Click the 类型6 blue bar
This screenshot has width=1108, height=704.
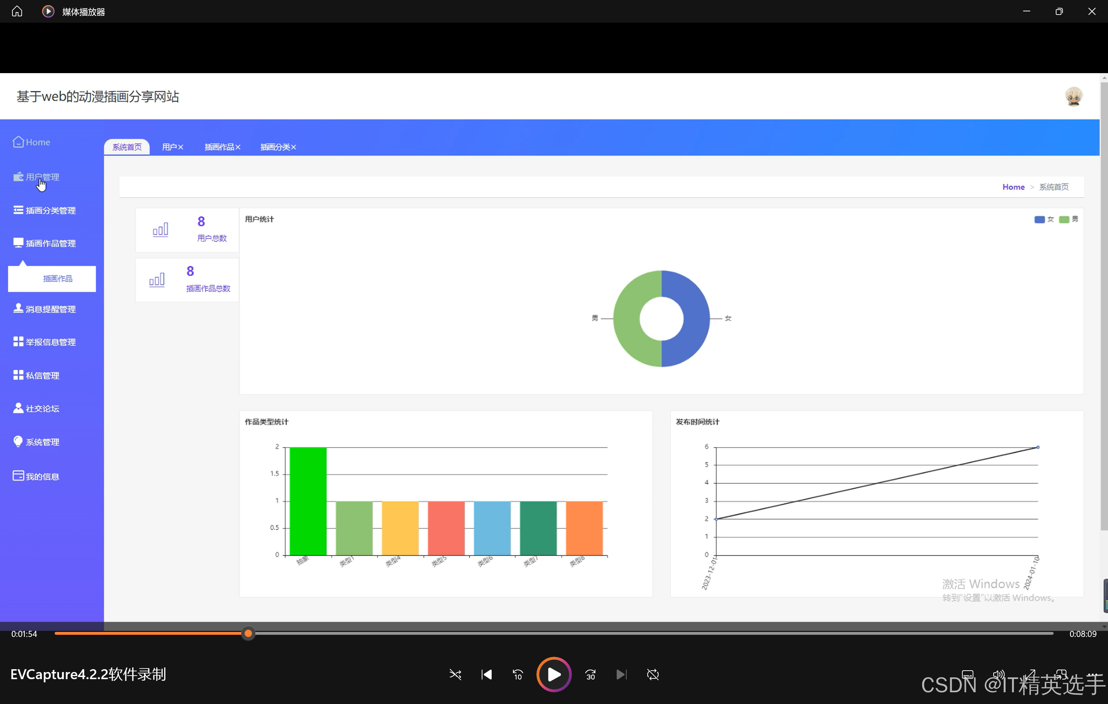492,528
